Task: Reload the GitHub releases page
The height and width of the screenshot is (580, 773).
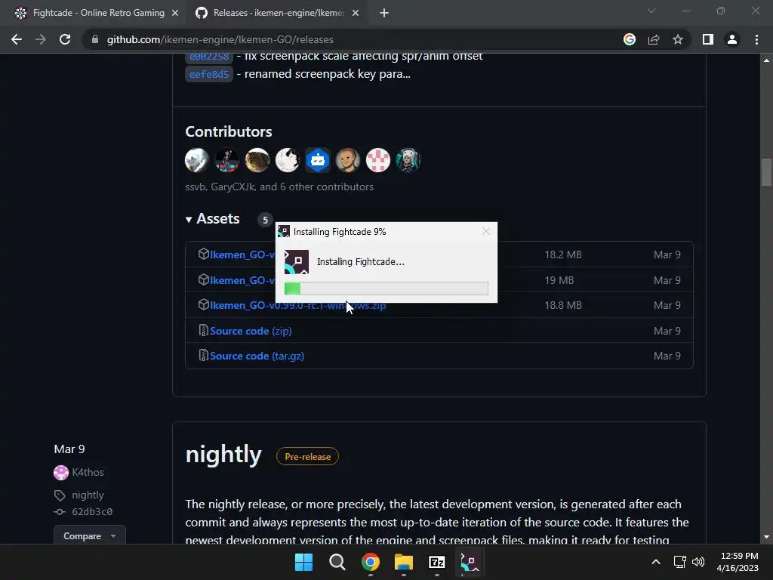Action: (x=65, y=39)
